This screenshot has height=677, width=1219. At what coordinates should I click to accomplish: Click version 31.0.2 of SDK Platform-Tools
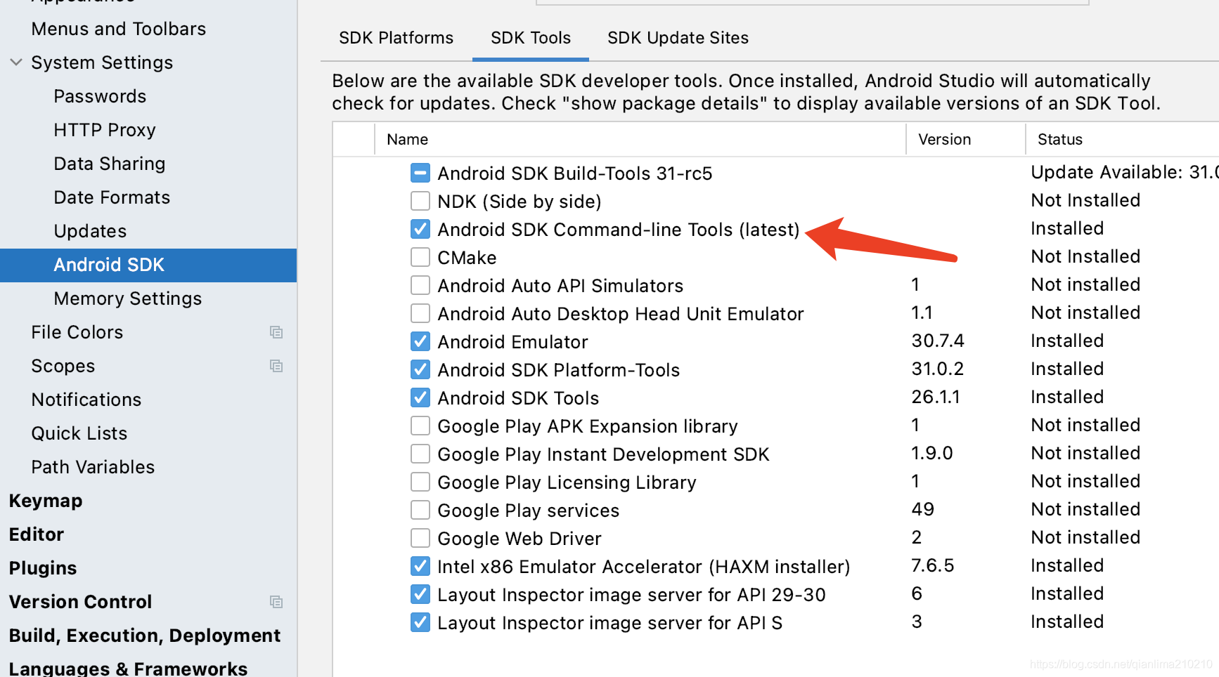938,369
